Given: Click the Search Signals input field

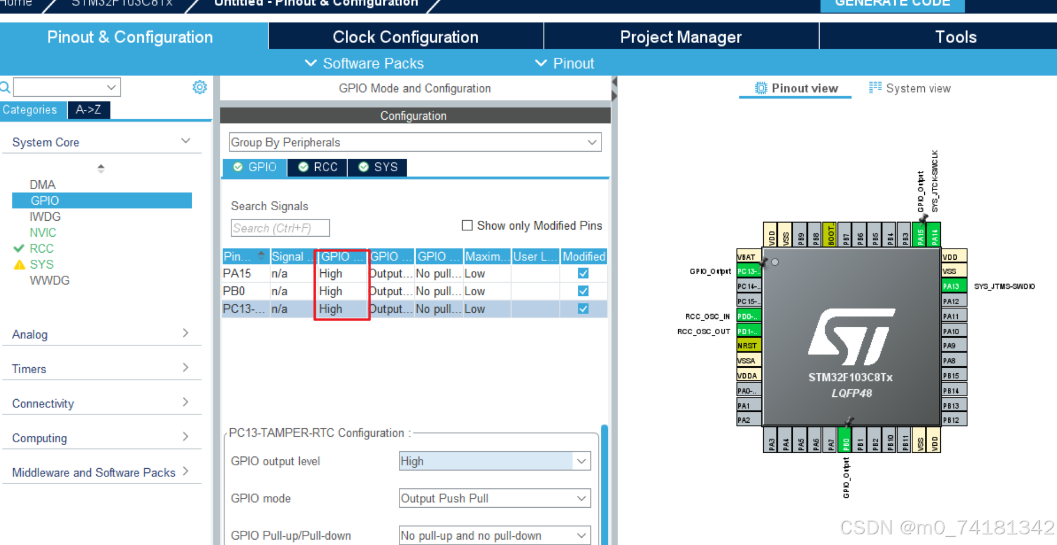Looking at the screenshot, I should [280, 228].
